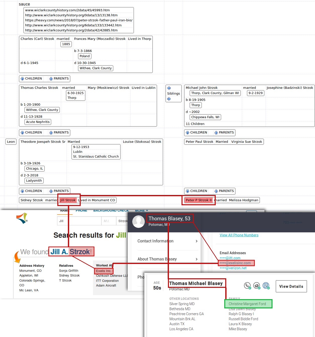The height and width of the screenshot is (337, 315).
Task: Open View All Phone Numbers link
Action: pyautogui.click(x=239, y=235)
